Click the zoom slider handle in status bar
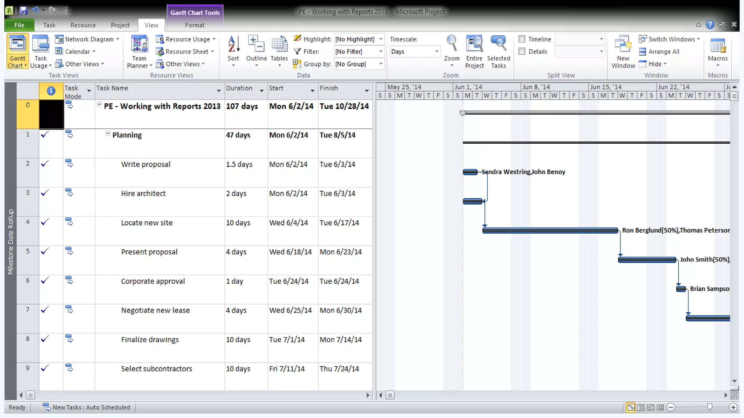The image size is (744, 418). tap(709, 407)
